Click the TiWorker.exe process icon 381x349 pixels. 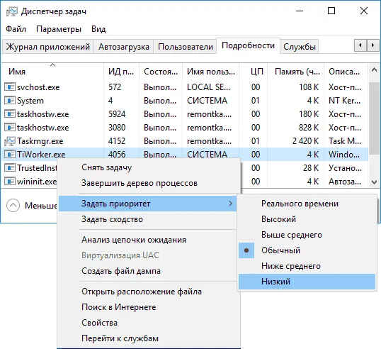pyautogui.click(x=10, y=155)
